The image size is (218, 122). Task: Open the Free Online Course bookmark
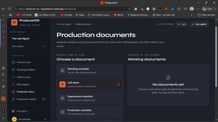point(99,15)
